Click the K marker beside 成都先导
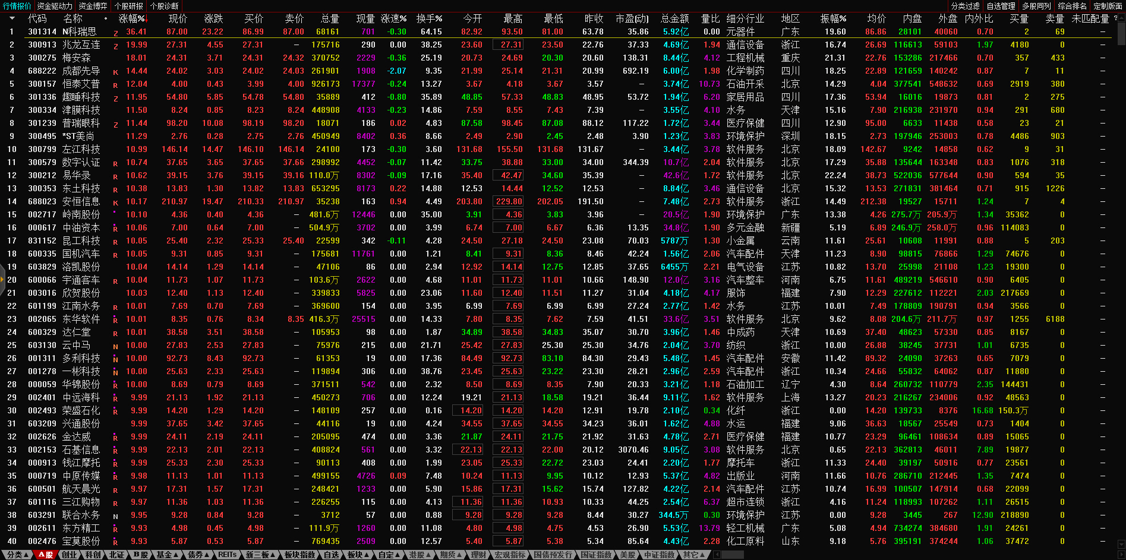 pos(115,72)
